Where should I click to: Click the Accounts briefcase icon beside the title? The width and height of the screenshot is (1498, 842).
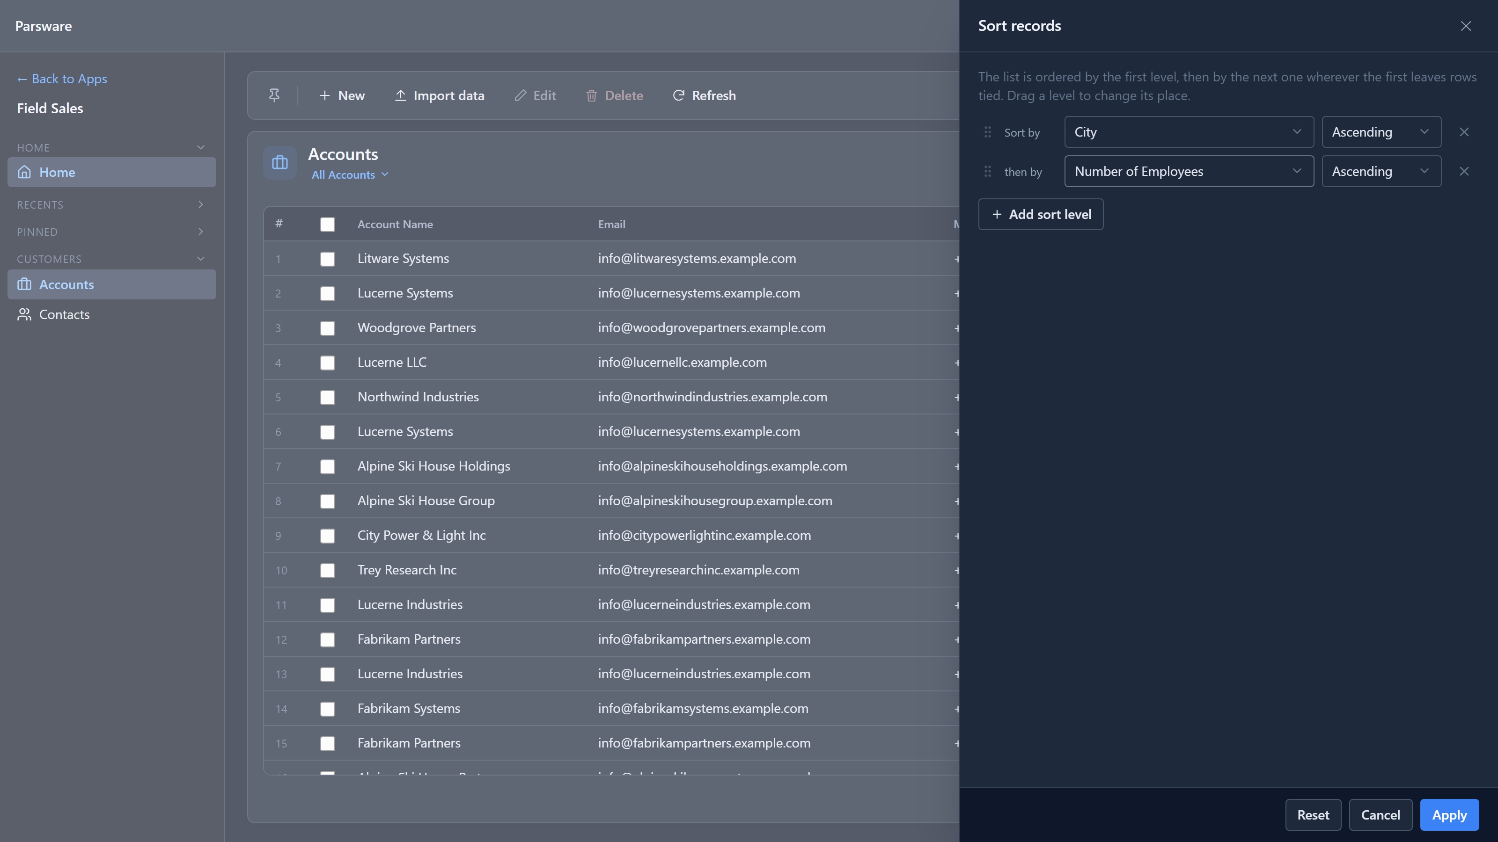click(280, 163)
